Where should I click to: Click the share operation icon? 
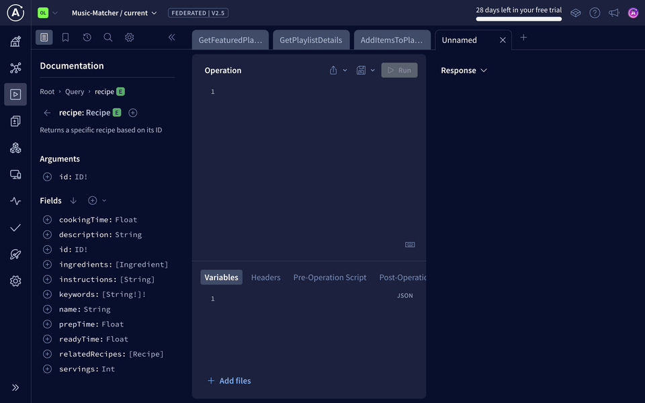pos(332,70)
